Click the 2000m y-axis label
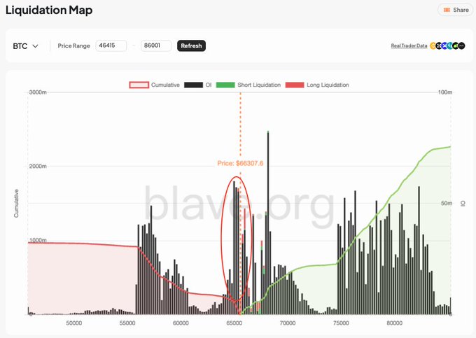Viewport: 476px width, 338px height. pos(38,167)
